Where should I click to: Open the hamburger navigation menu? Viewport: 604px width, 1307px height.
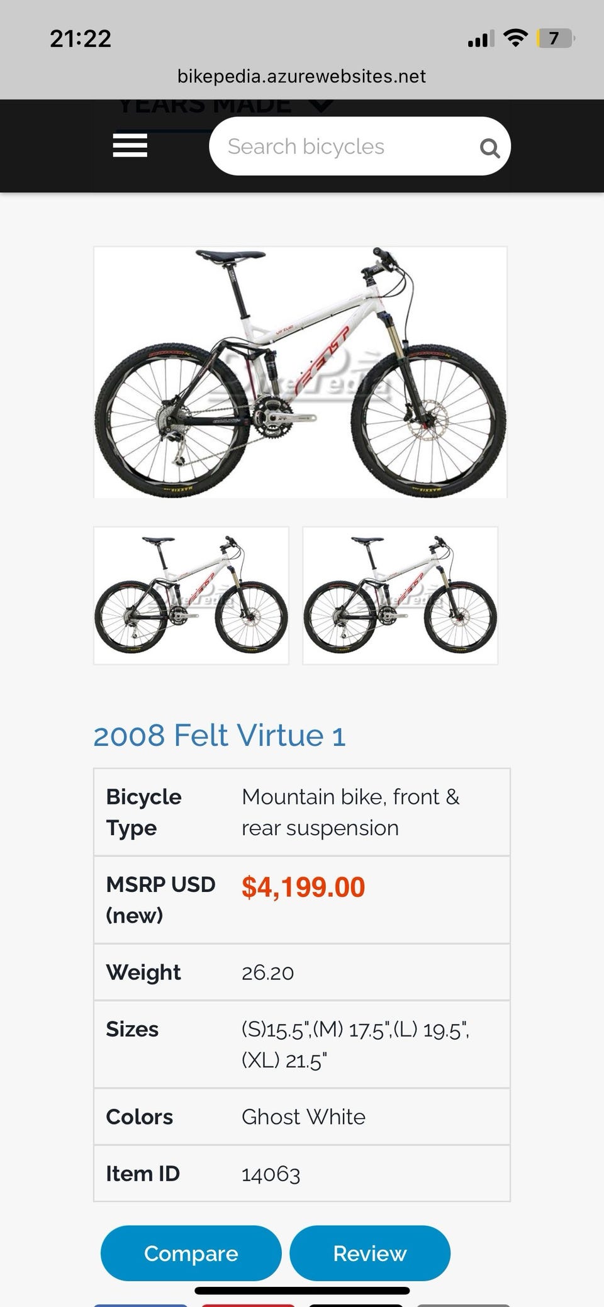coord(130,146)
